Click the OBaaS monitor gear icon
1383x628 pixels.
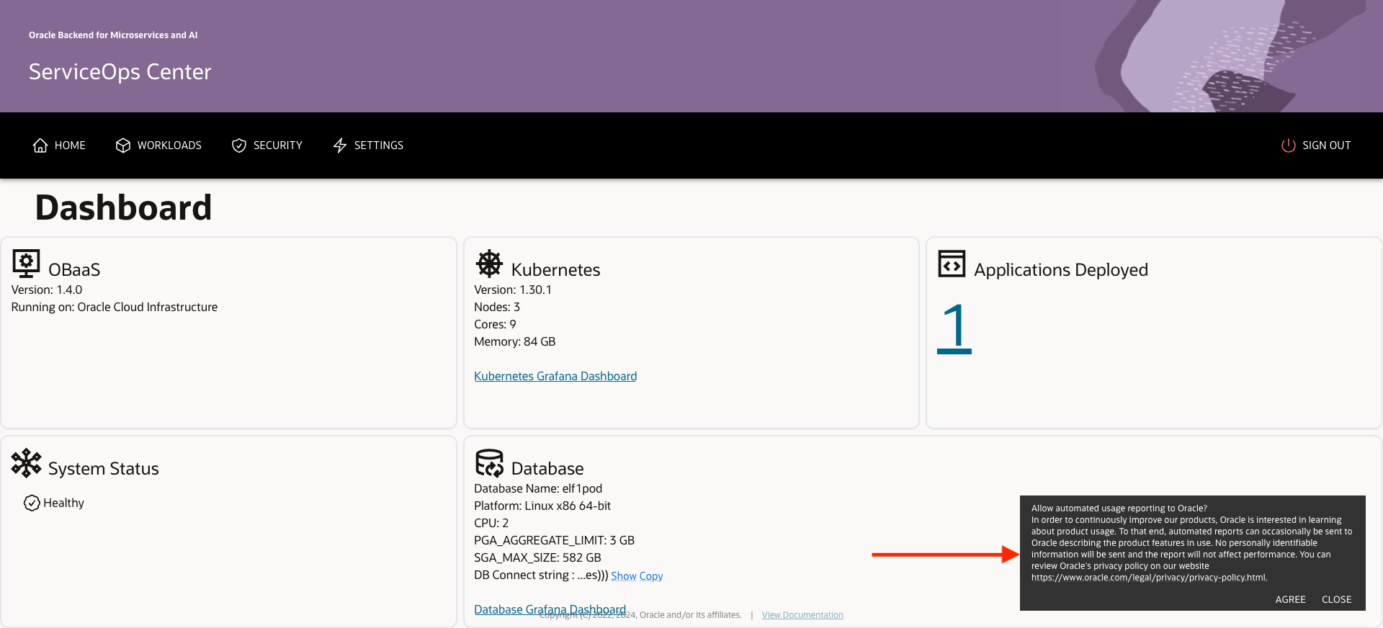point(26,264)
